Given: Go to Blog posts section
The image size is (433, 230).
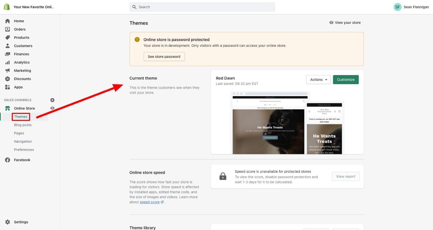Looking at the screenshot, I should [x=23, y=125].
